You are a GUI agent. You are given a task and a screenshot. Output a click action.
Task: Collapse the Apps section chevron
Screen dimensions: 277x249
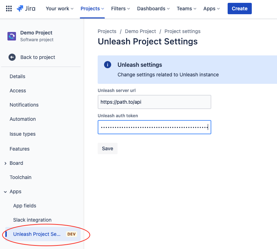[x=5, y=192]
